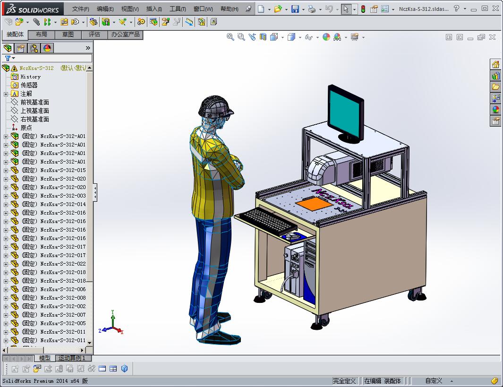Open the Options checklist icon
503x387 pixels.
pyautogui.click(x=385, y=9)
